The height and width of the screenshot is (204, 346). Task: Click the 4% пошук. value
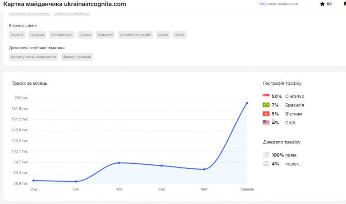286,164
